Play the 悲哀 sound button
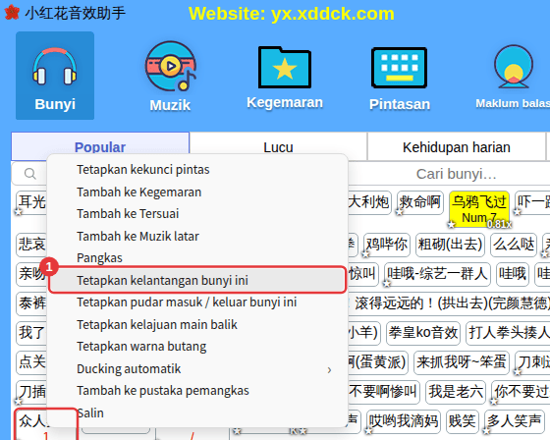The width and height of the screenshot is (550, 440). coord(31,245)
